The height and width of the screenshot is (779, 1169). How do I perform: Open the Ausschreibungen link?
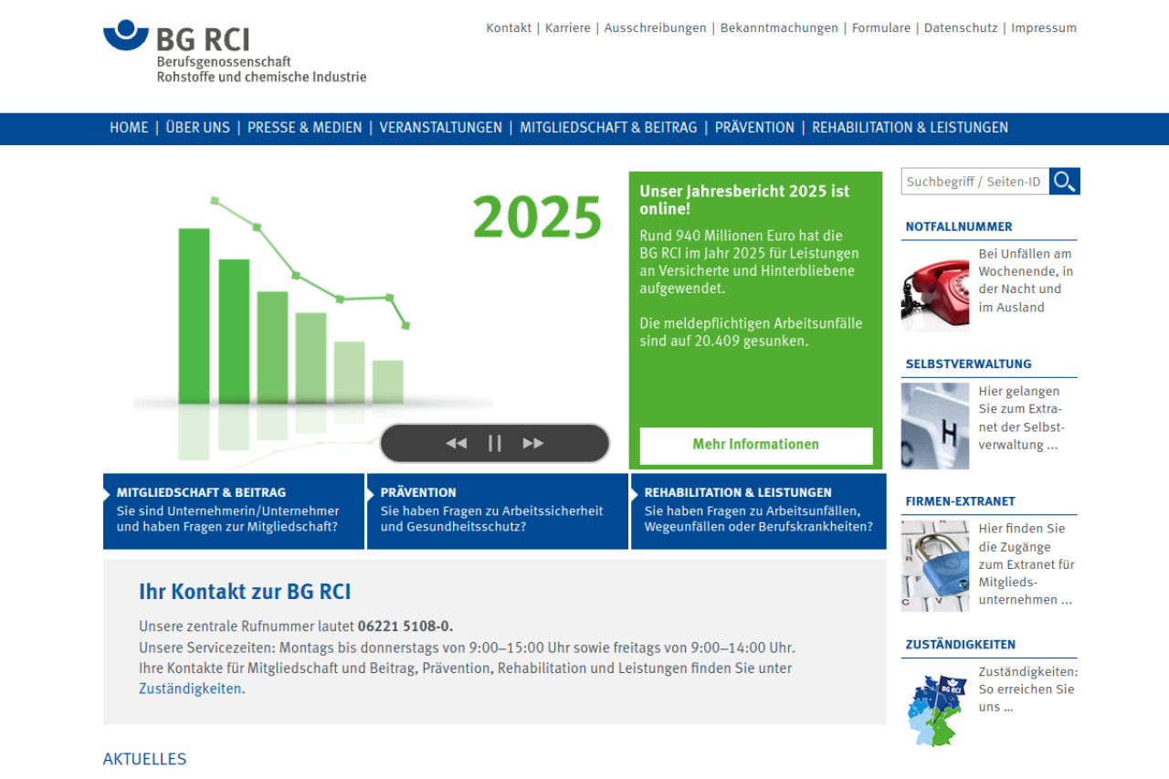[x=655, y=28]
